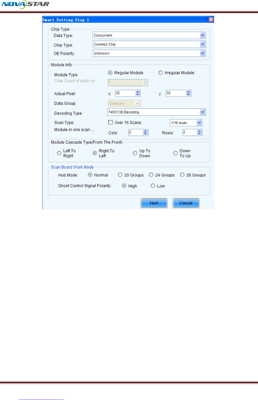Enable the Over 16 Scans checkbox

[110, 122]
